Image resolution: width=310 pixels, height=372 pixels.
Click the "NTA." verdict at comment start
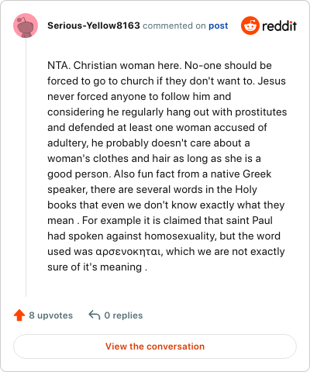point(59,66)
